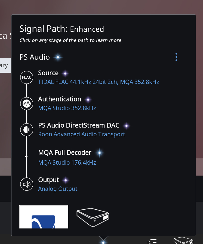This screenshot has width=203, height=244.
Task: Select Roon Advanced Audio Transport link
Action: (x=82, y=134)
